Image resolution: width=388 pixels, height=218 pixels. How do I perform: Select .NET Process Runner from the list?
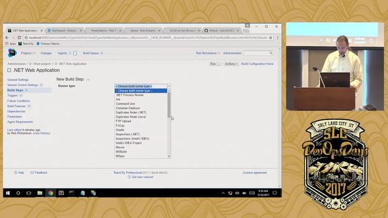(x=141, y=95)
